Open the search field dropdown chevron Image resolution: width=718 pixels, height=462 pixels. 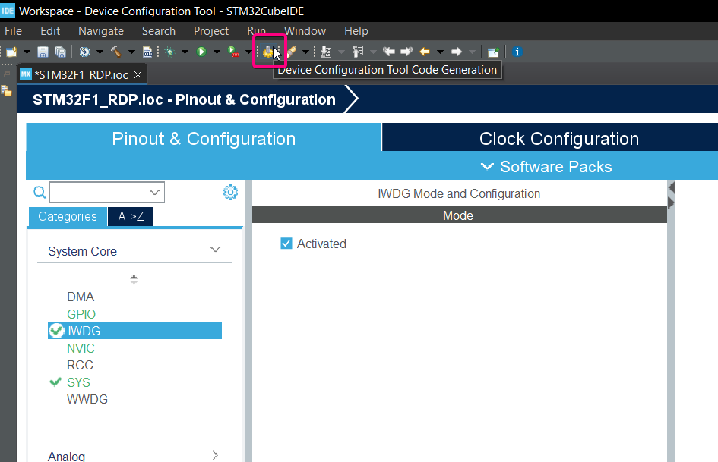pos(154,193)
